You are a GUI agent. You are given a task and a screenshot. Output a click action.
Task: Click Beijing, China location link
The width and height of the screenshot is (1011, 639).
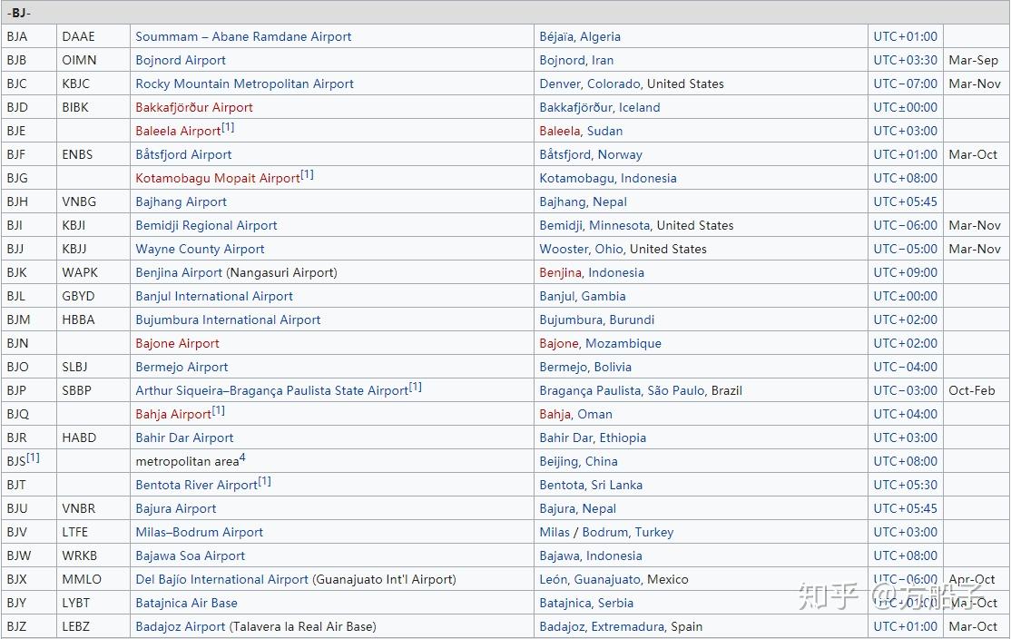[x=578, y=462]
